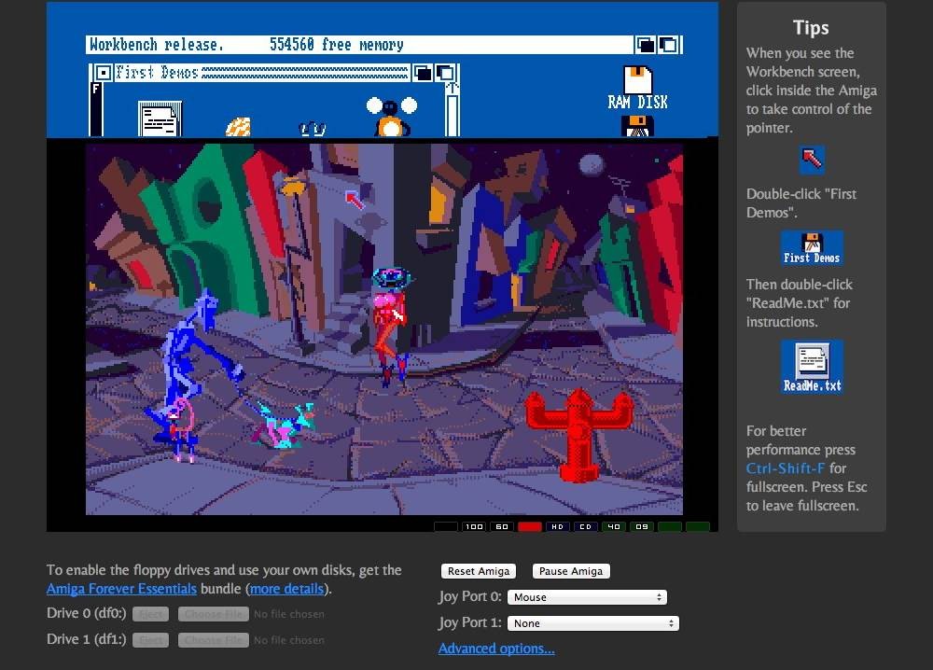This screenshot has height=670, width=933.
Task: Close the First Demos window with its close gadget
Action: pos(103,73)
